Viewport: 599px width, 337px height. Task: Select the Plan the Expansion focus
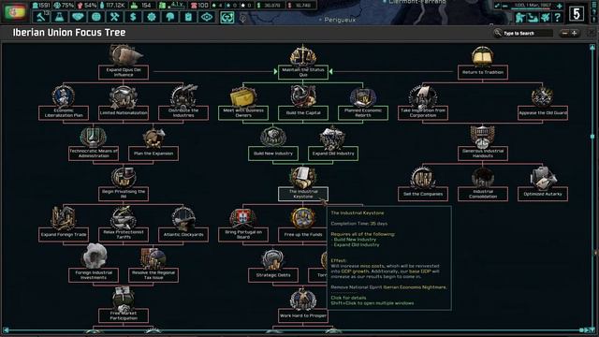click(x=153, y=154)
